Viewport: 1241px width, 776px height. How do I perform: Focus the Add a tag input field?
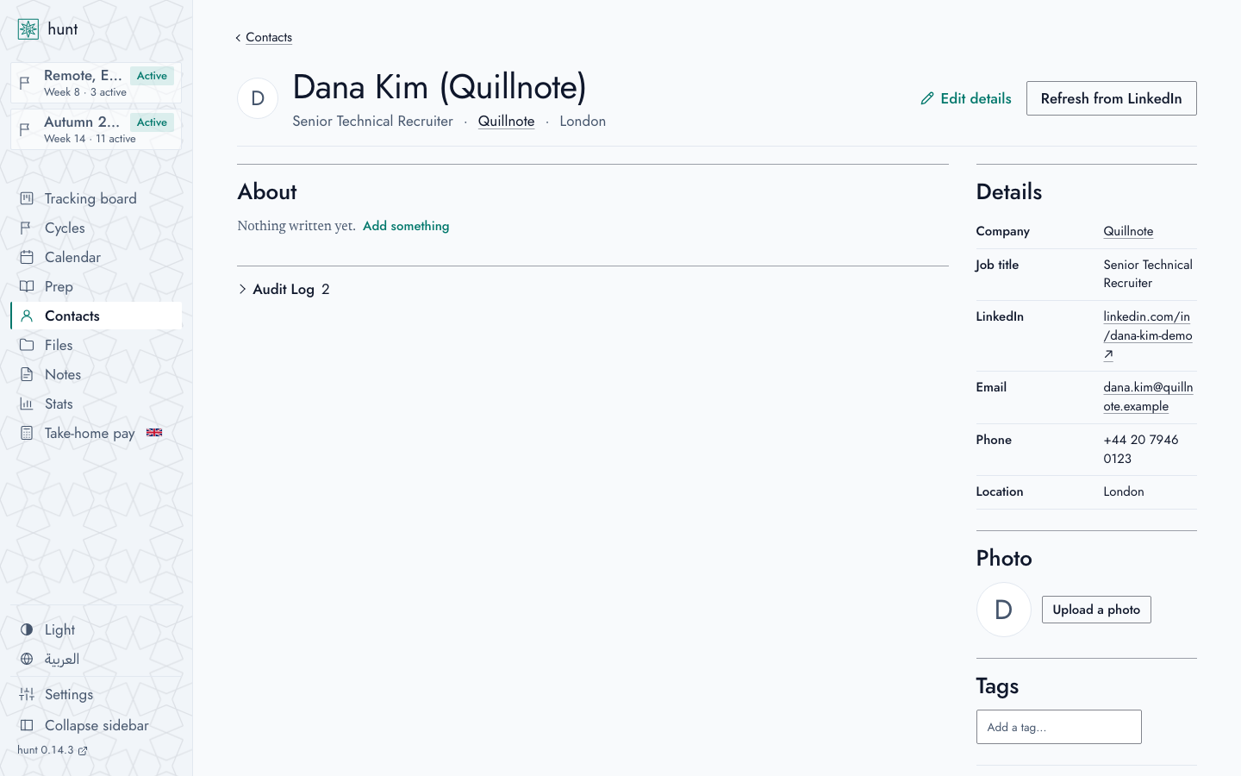click(x=1058, y=727)
